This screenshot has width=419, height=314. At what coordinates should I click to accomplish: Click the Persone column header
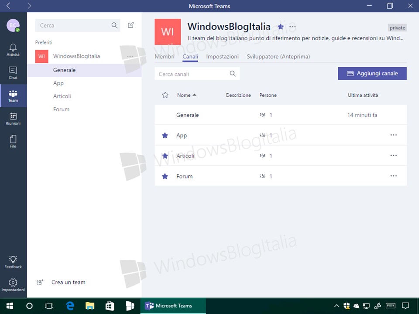[268, 95]
